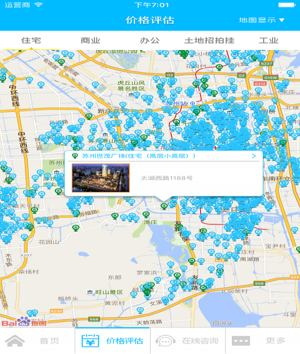300x354 pixels.
Task: Click the 苏州世茂广场(住宅) title link
Action: 139,156
